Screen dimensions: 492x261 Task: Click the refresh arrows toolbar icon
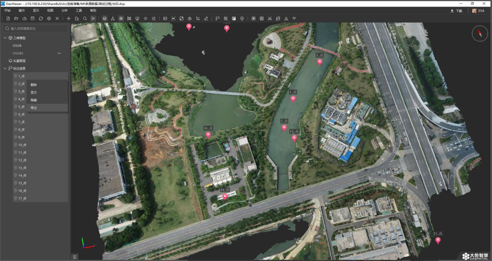tap(41, 19)
